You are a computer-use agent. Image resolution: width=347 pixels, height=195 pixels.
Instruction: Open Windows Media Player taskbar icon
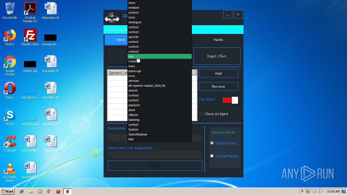[x=40, y=191]
